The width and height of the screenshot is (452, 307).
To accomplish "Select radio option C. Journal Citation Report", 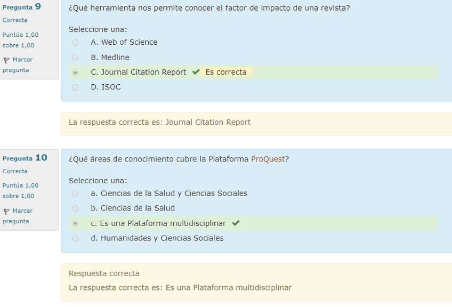I will [x=75, y=72].
